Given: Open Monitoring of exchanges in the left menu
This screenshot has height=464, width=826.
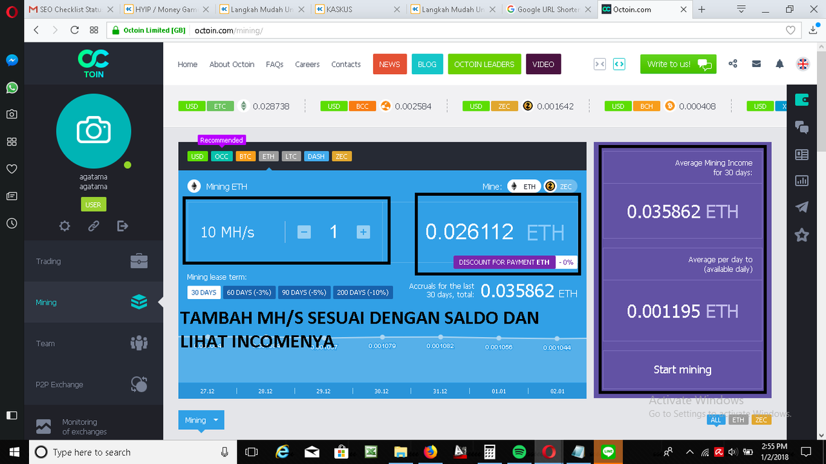Looking at the screenshot, I should point(94,425).
